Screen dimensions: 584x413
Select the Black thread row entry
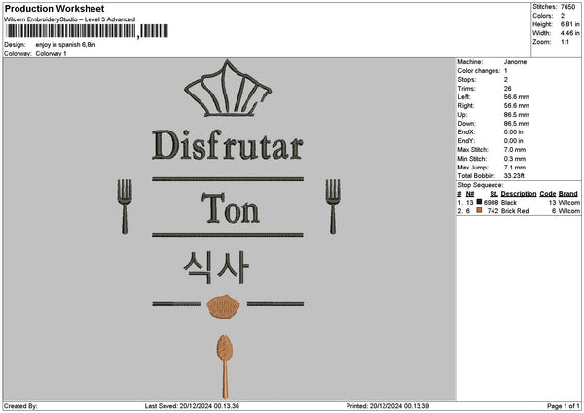point(519,202)
